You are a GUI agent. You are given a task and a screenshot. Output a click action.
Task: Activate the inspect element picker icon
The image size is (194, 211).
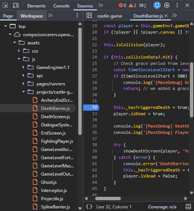pos(5,6)
